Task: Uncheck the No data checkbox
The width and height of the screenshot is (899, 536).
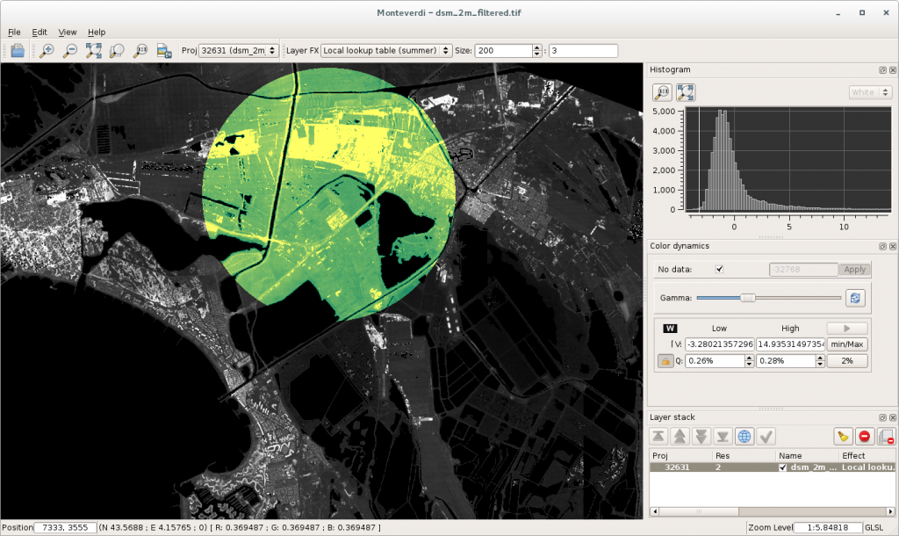Action: click(720, 269)
